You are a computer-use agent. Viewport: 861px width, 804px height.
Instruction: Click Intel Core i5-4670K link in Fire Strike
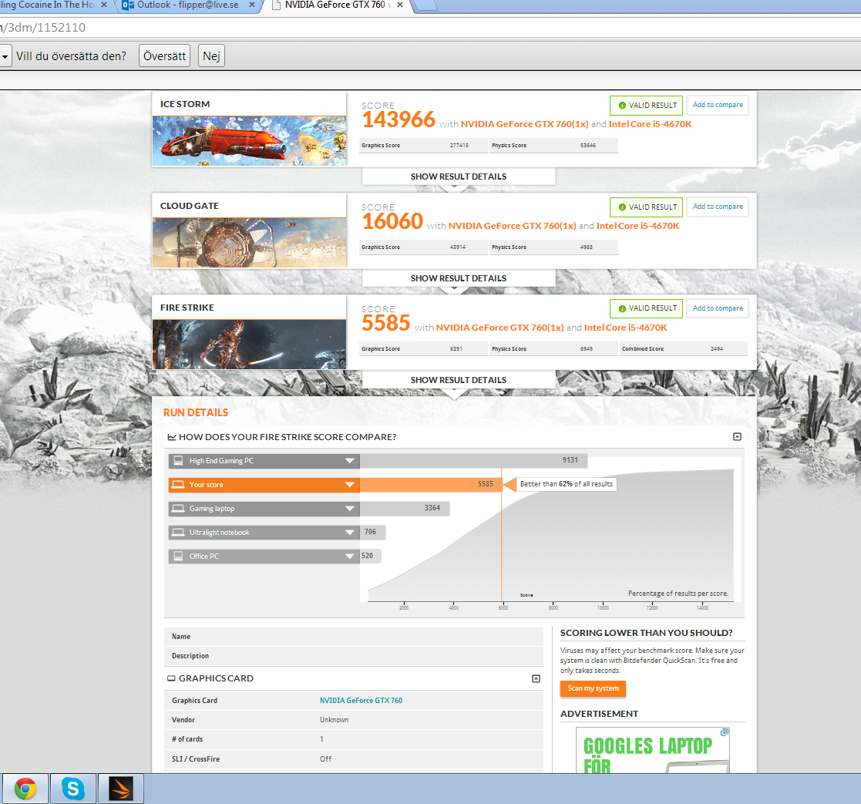[625, 328]
